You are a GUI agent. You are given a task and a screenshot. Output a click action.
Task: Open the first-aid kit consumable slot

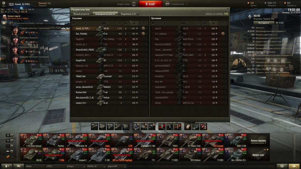coord(188,126)
